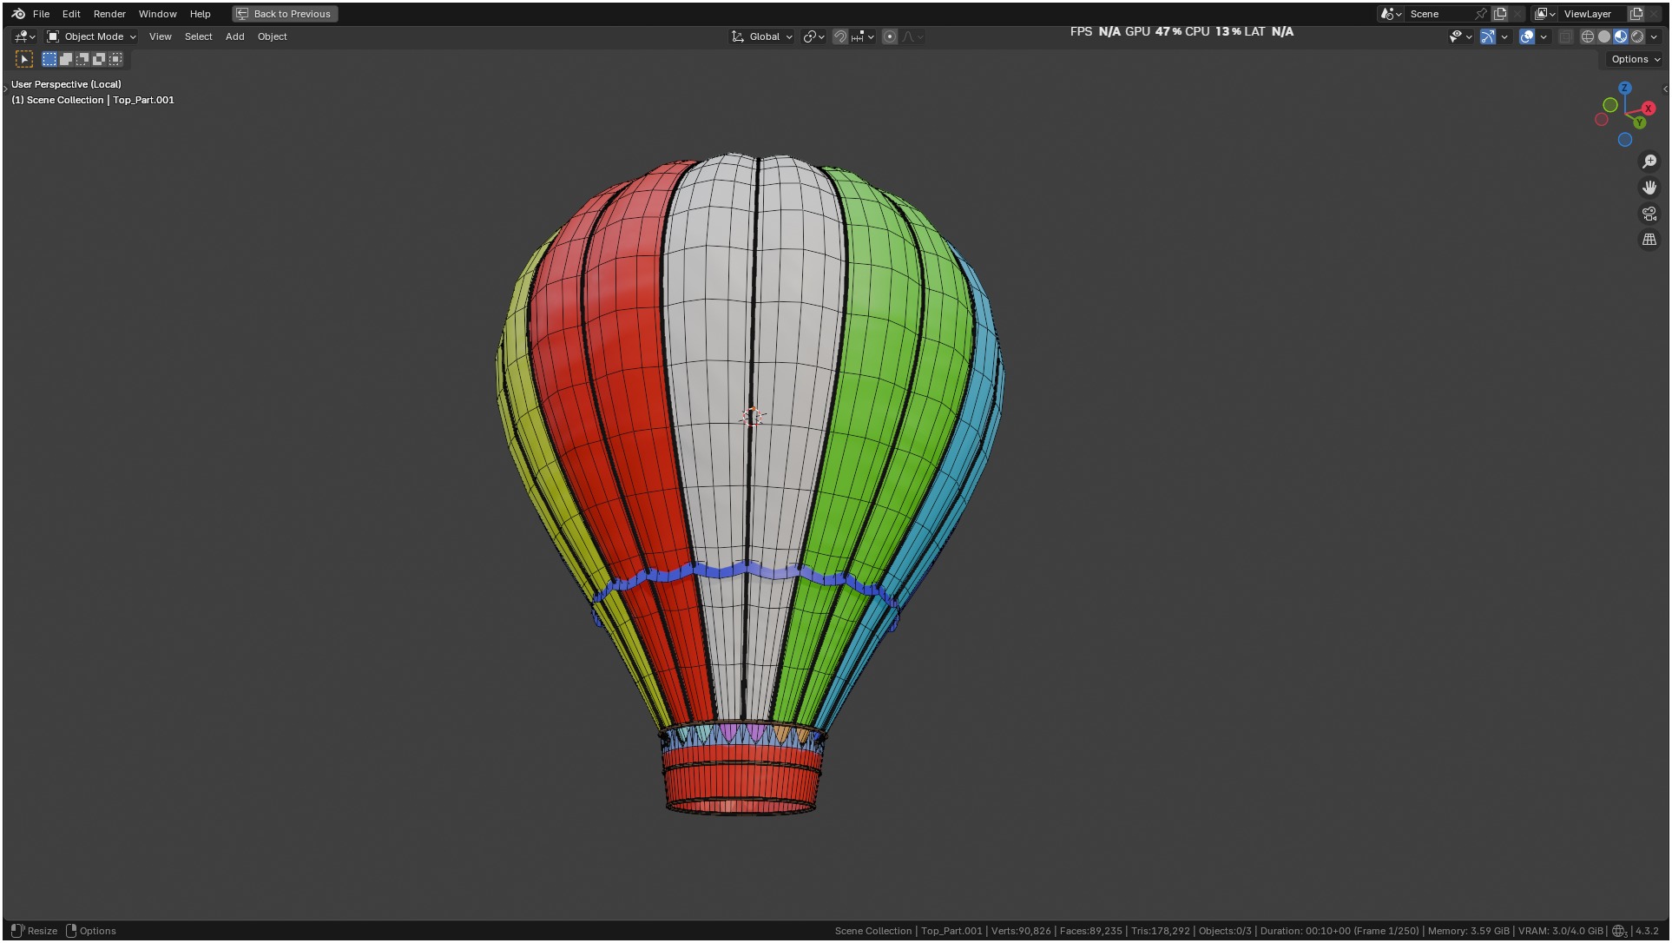Image resolution: width=1672 pixels, height=943 pixels.
Task: Open the shading options dropdown
Action: coord(1654,36)
